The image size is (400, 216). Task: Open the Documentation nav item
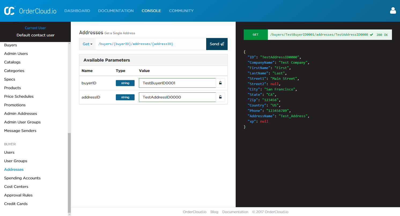(116, 11)
